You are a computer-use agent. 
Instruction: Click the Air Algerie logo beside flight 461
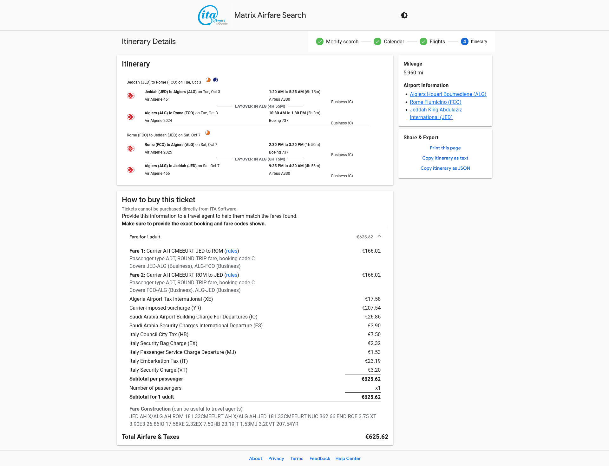[130, 95]
